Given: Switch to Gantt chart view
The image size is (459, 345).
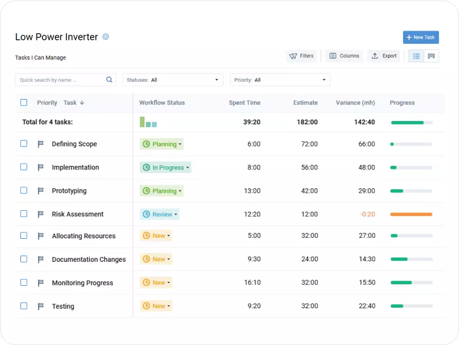Looking at the screenshot, I should (x=431, y=56).
